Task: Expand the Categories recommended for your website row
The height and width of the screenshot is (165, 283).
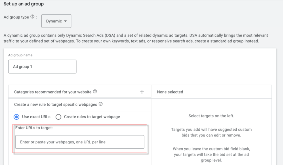Action: (53, 92)
